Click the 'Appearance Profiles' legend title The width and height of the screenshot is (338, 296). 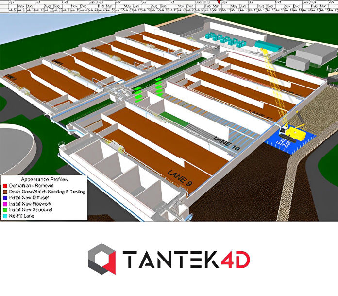point(44,179)
